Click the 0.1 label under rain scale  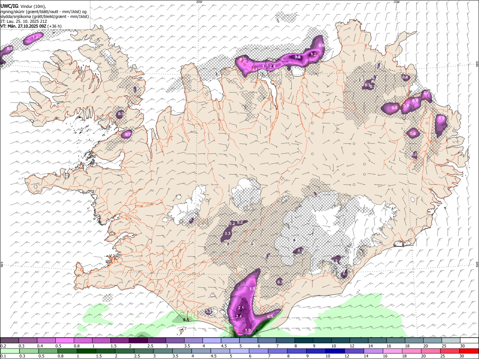pos(3,356)
